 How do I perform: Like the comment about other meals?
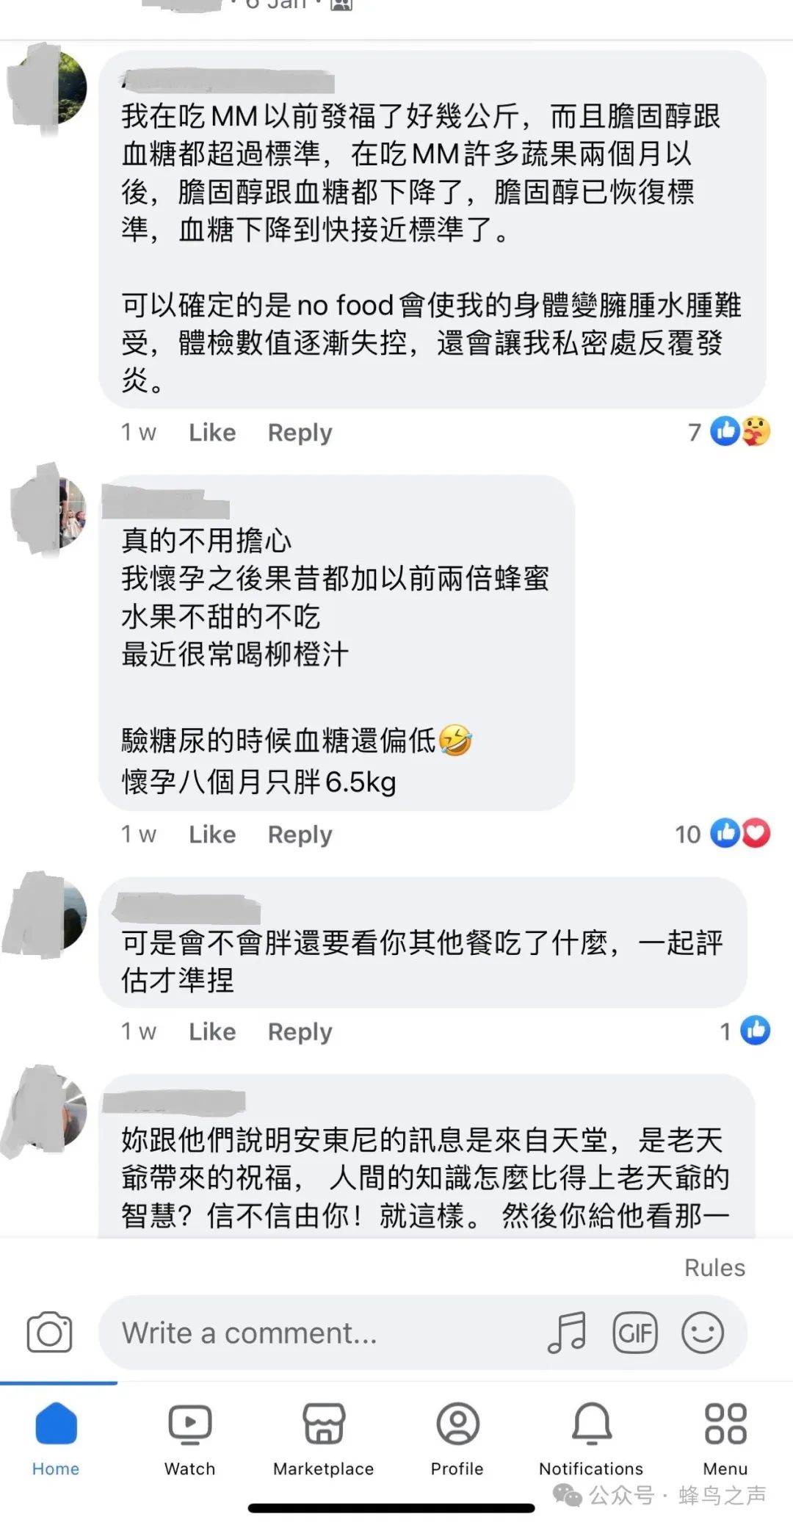[212, 1031]
